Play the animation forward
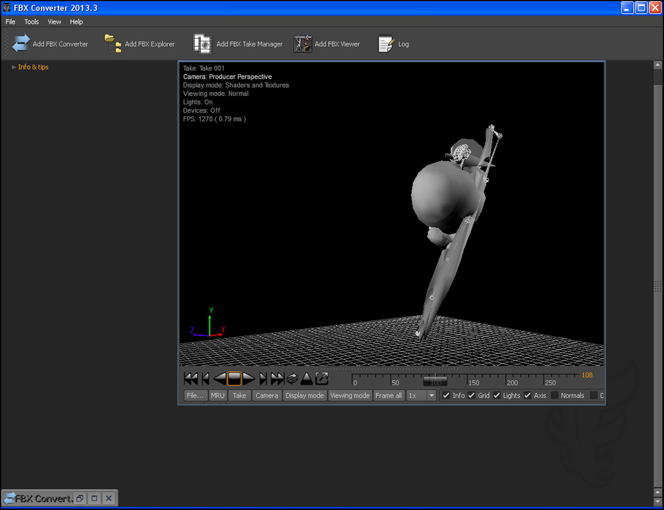Viewport: 664px width, 510px height. coord(248,378)
